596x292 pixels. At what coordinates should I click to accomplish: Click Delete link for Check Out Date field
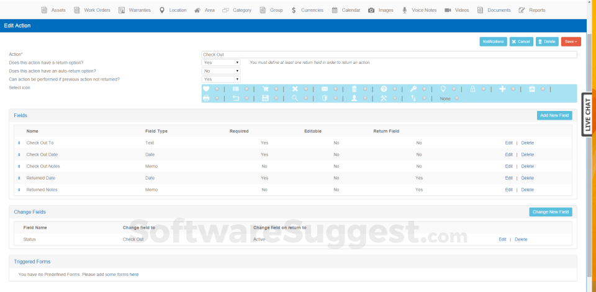[x=527, y=155]
